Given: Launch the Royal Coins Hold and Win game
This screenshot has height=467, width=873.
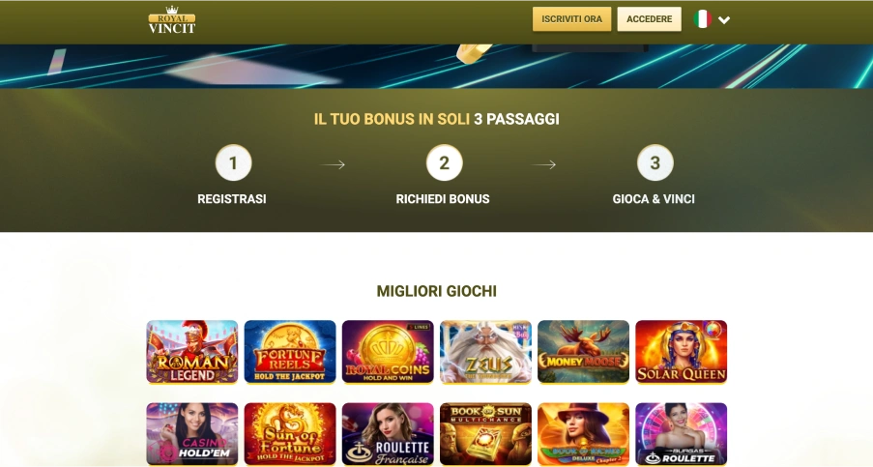Looking at the screenshot, I should tap(388, 352).
